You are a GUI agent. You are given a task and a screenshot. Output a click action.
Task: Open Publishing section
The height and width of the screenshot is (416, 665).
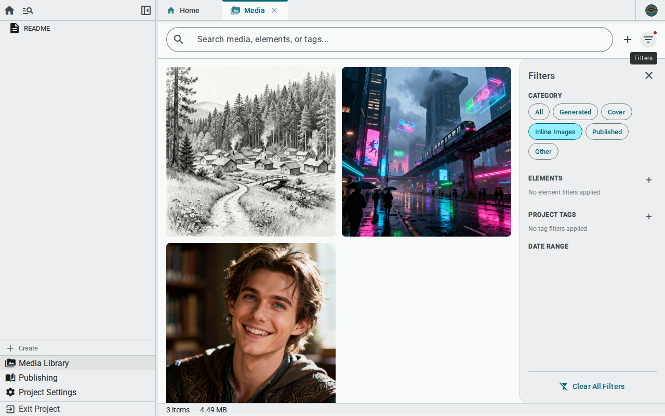[x=78, y=378]
